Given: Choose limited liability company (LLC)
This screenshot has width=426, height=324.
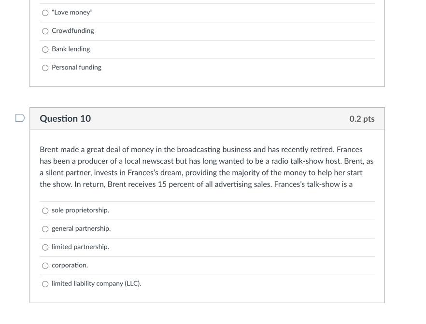Looking at the screenshot, I should pos(45,283).
